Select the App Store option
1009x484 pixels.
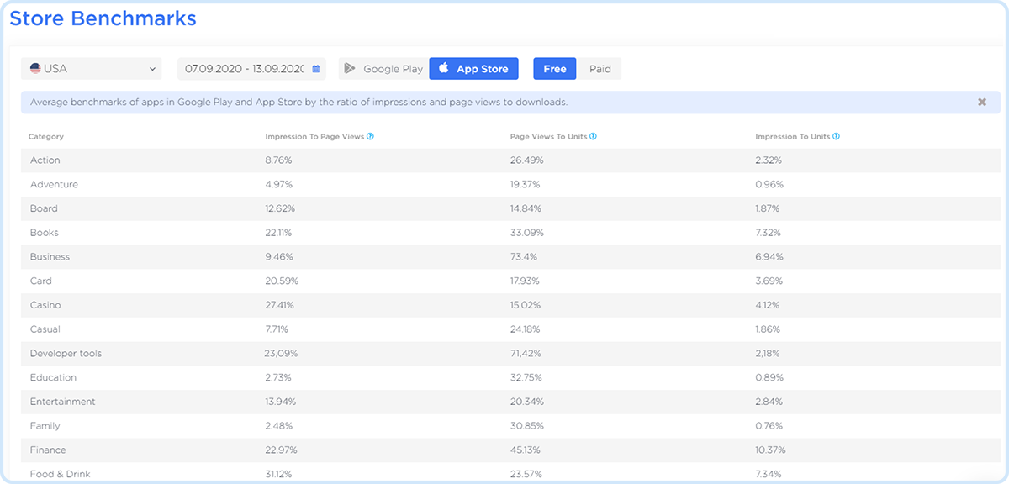point(473,69)
